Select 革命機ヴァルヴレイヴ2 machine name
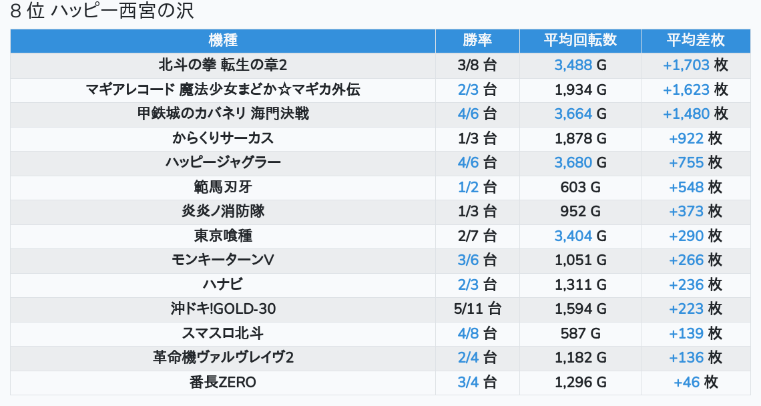The height and width of the screenshot is (406, 761). click(x=223, y=358)
